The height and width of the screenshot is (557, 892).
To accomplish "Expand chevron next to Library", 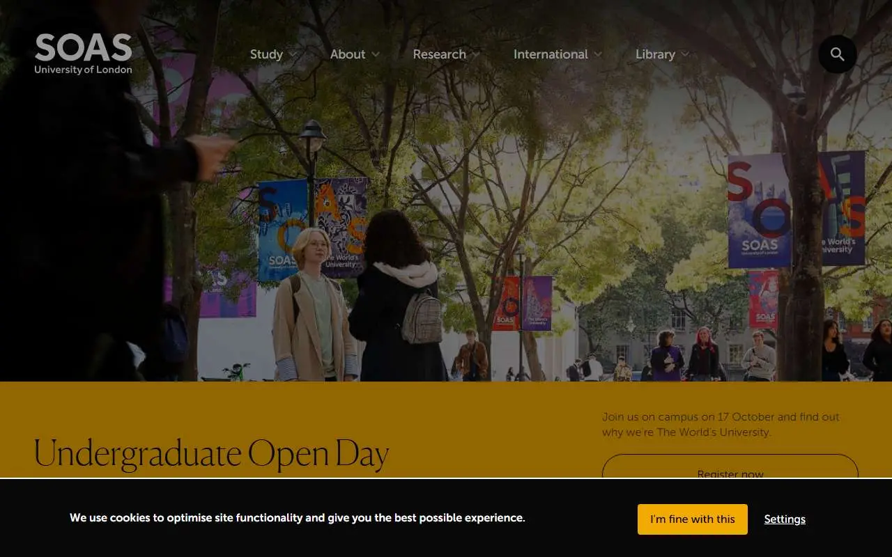I will [685, 54].
